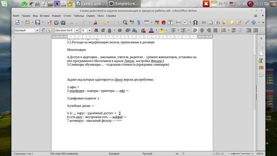Clear direct formatting icon

click(x=143, y=30)
